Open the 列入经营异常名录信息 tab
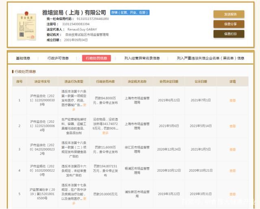 [x=142, y=58]
